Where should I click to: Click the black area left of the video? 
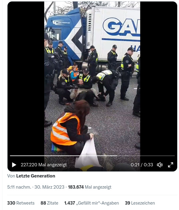26,80
